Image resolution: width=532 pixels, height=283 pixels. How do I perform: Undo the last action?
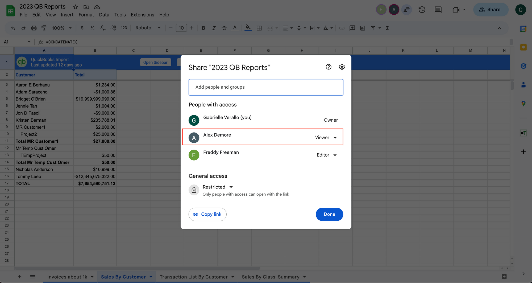point(13,28)
